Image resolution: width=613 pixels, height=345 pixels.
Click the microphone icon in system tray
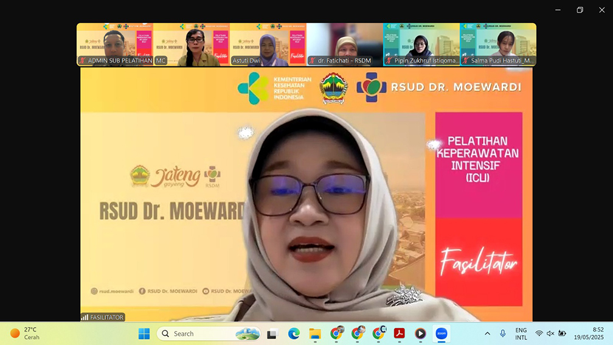point(503,333)
